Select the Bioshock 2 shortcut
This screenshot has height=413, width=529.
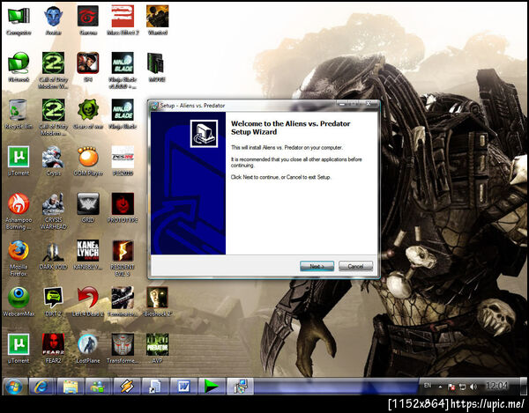click(x=158, y=302)
